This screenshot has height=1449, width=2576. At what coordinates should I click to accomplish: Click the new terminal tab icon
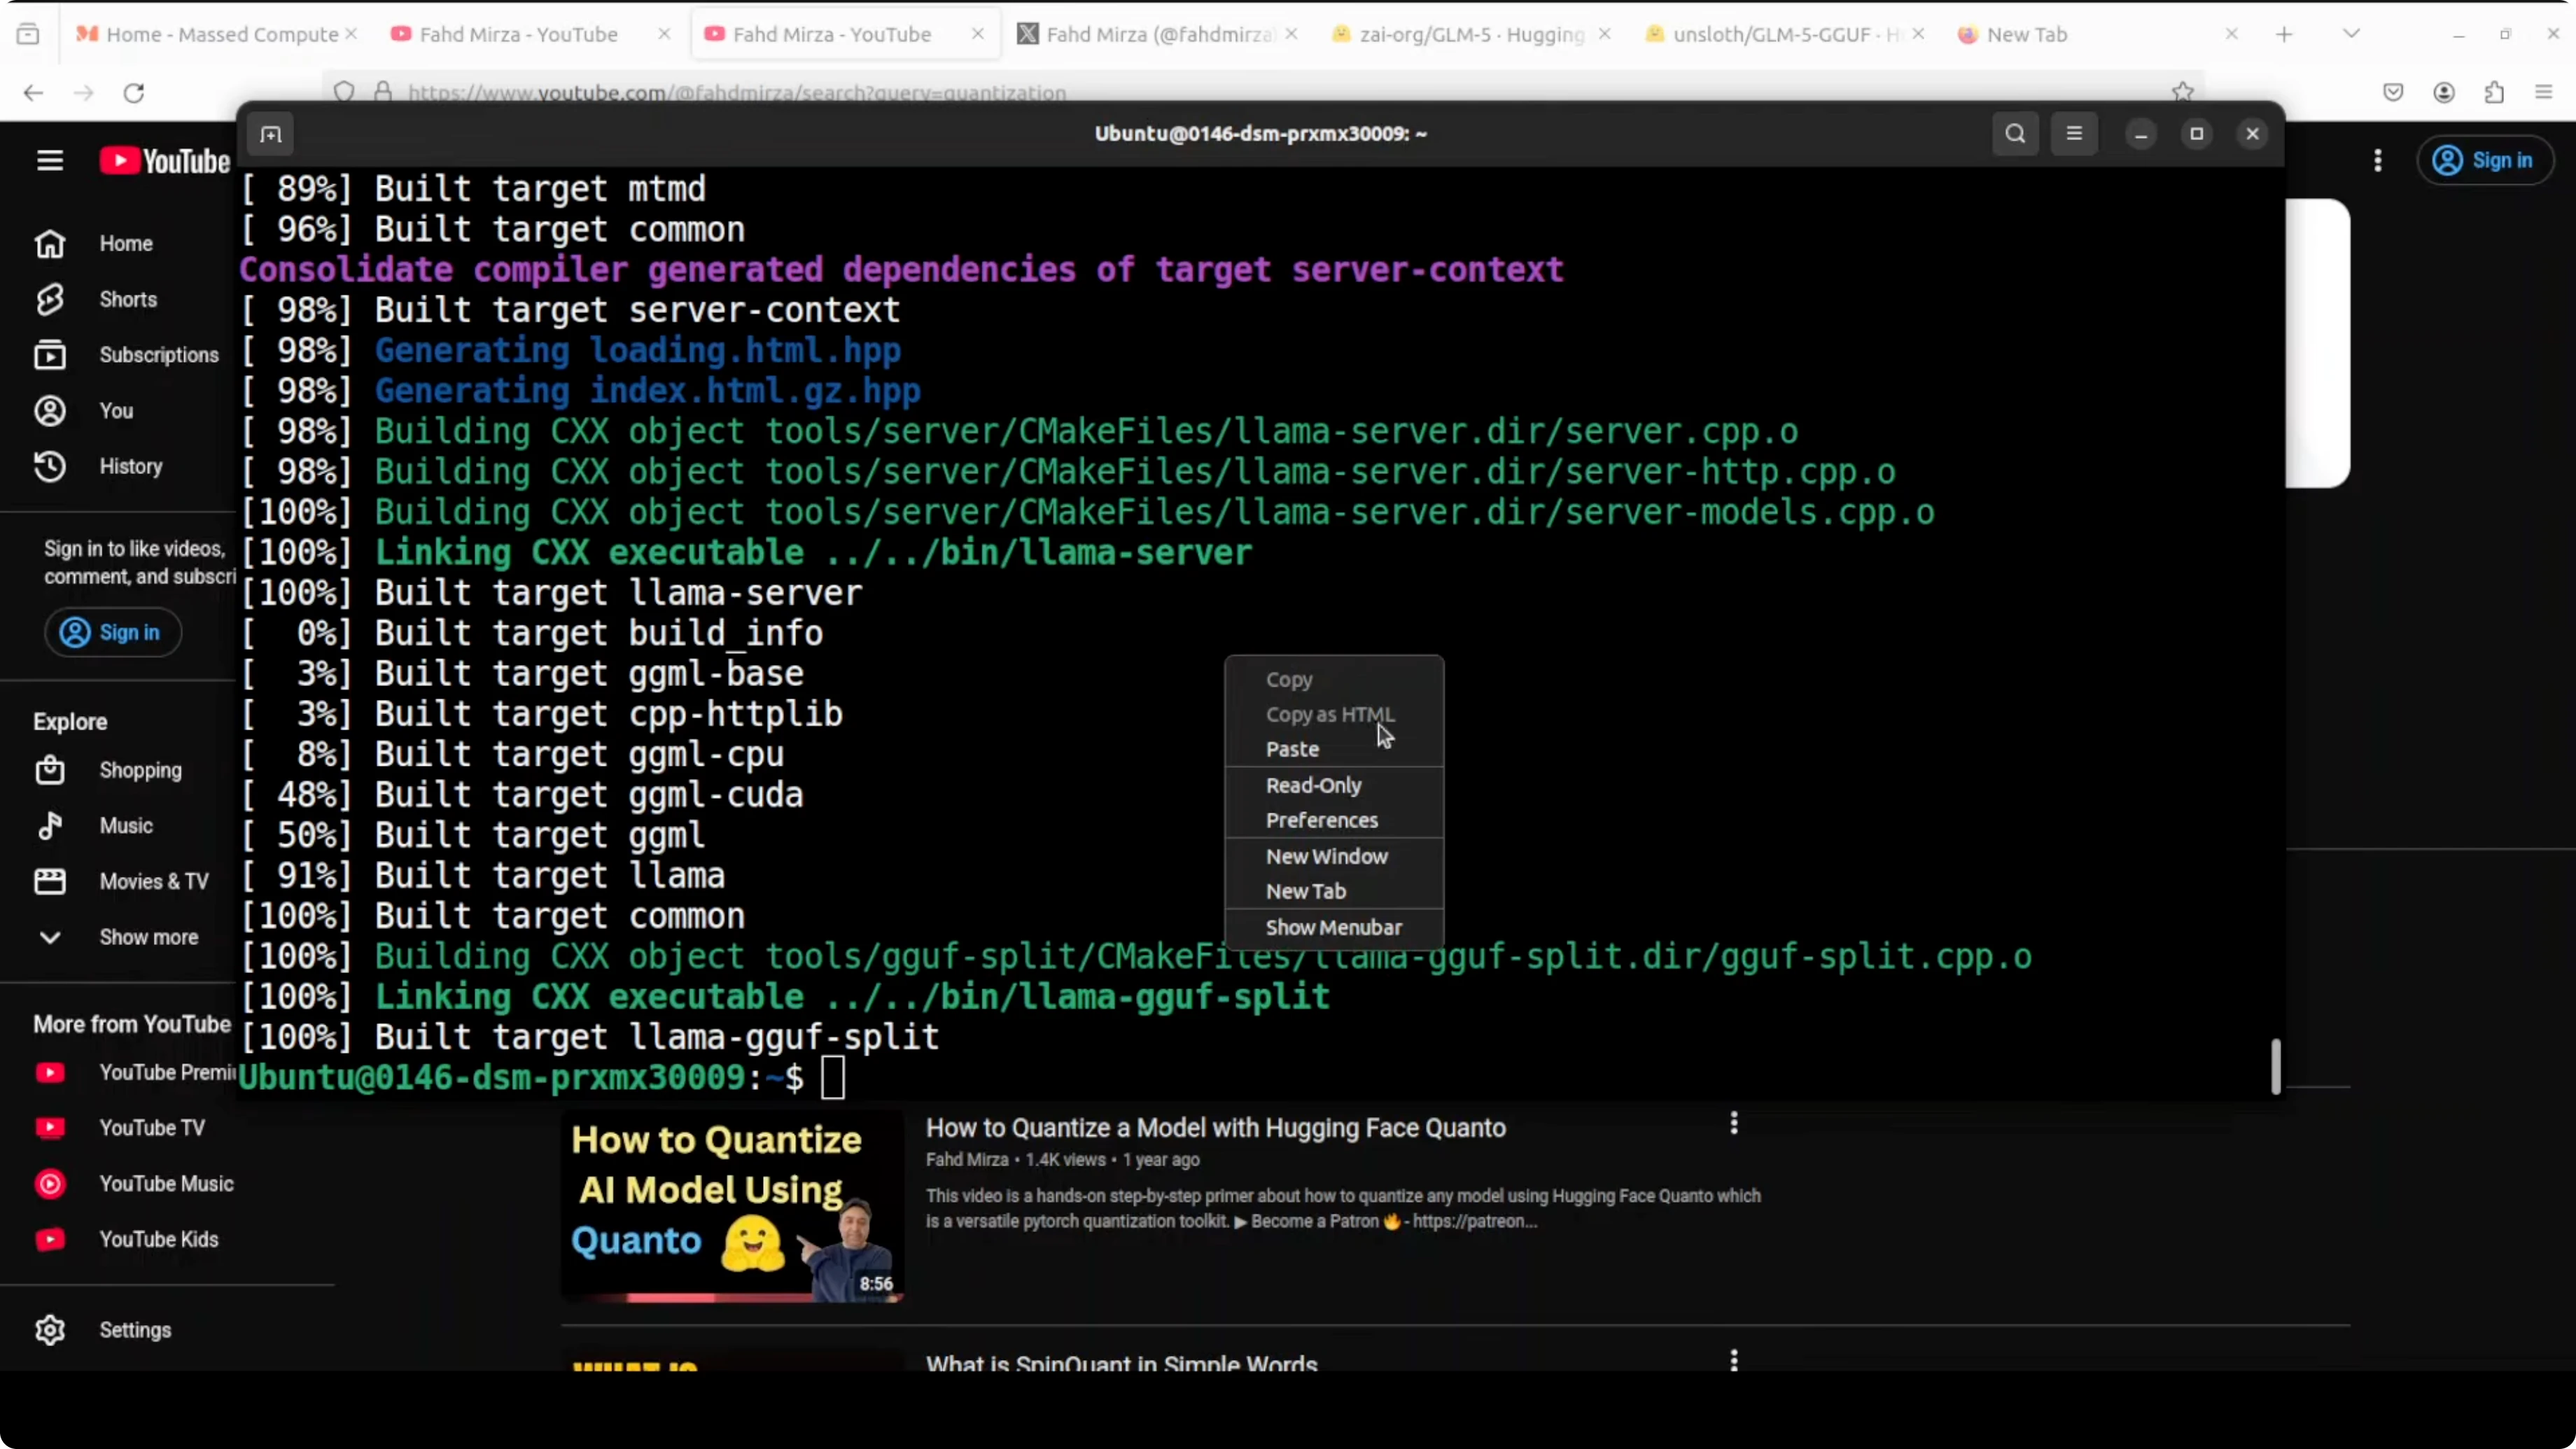(271, 134)
